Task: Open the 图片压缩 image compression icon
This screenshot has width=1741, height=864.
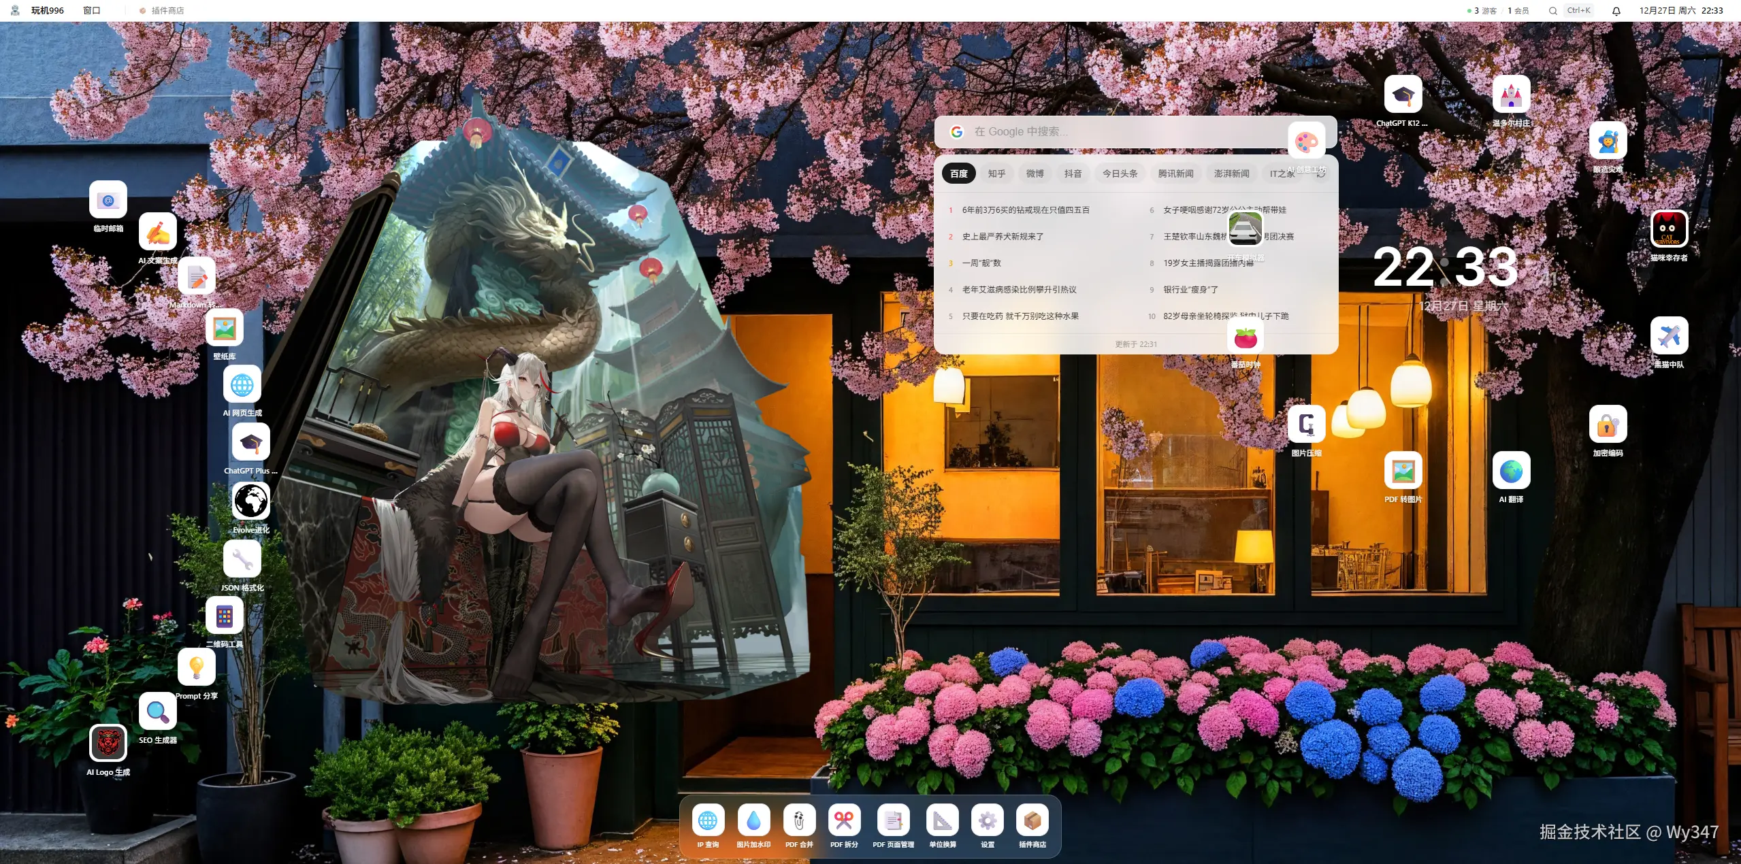Action: [1307, 425]
